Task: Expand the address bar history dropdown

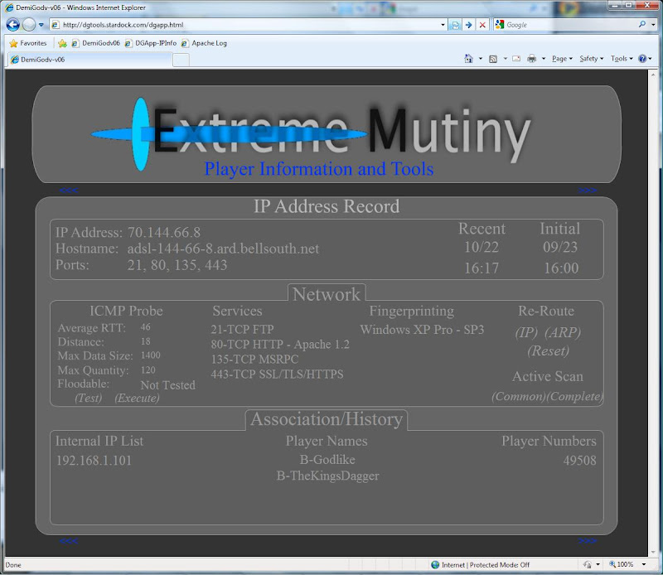Action: (443, 25)
